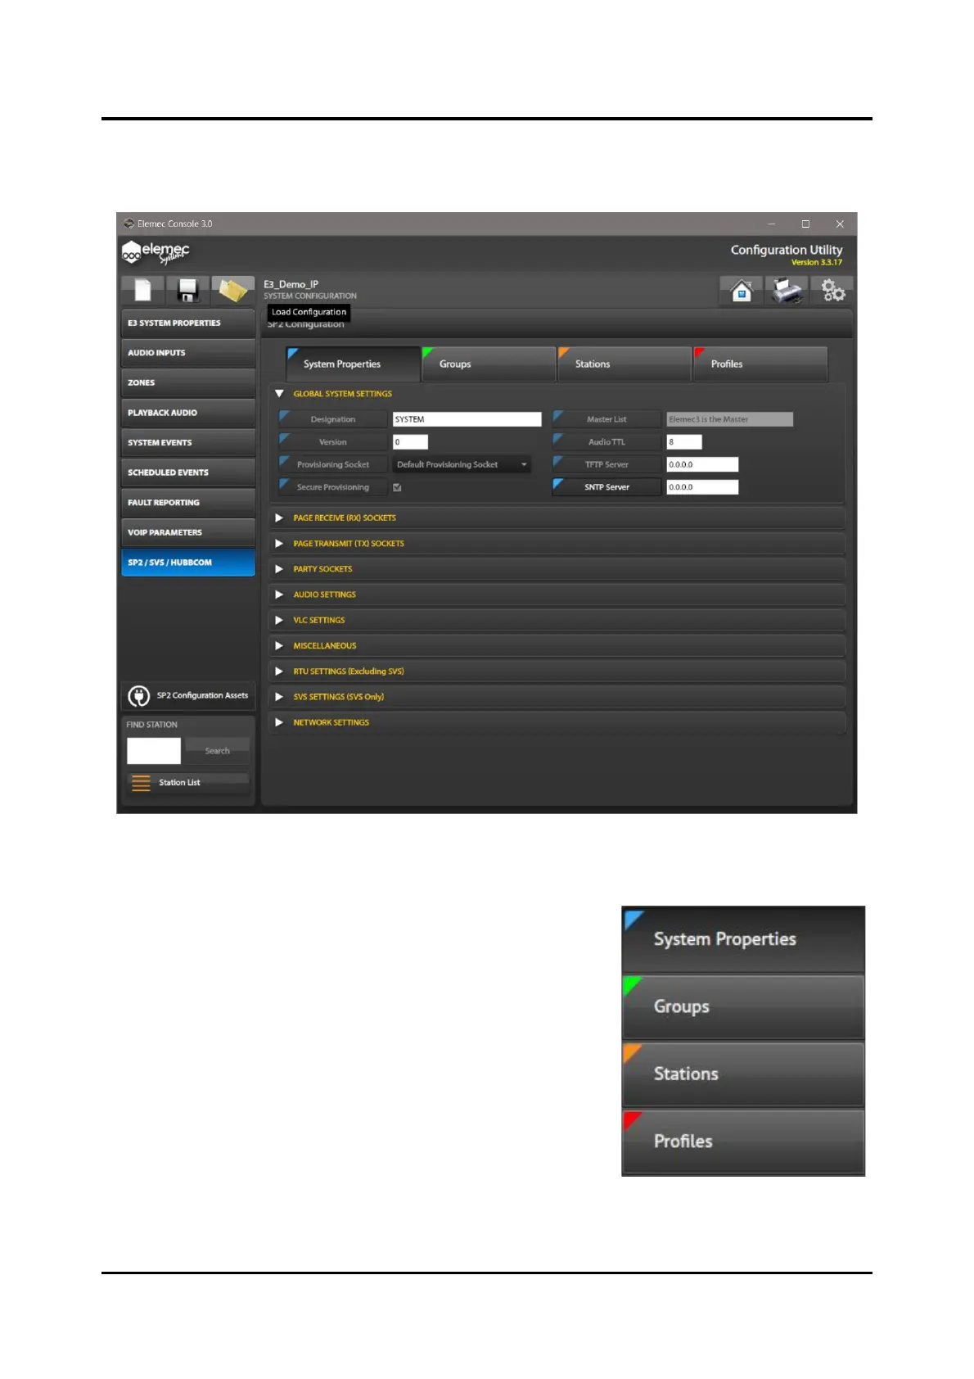Expand Party Sockets section
Screen dimensions: 974x1379
point(279,569)
